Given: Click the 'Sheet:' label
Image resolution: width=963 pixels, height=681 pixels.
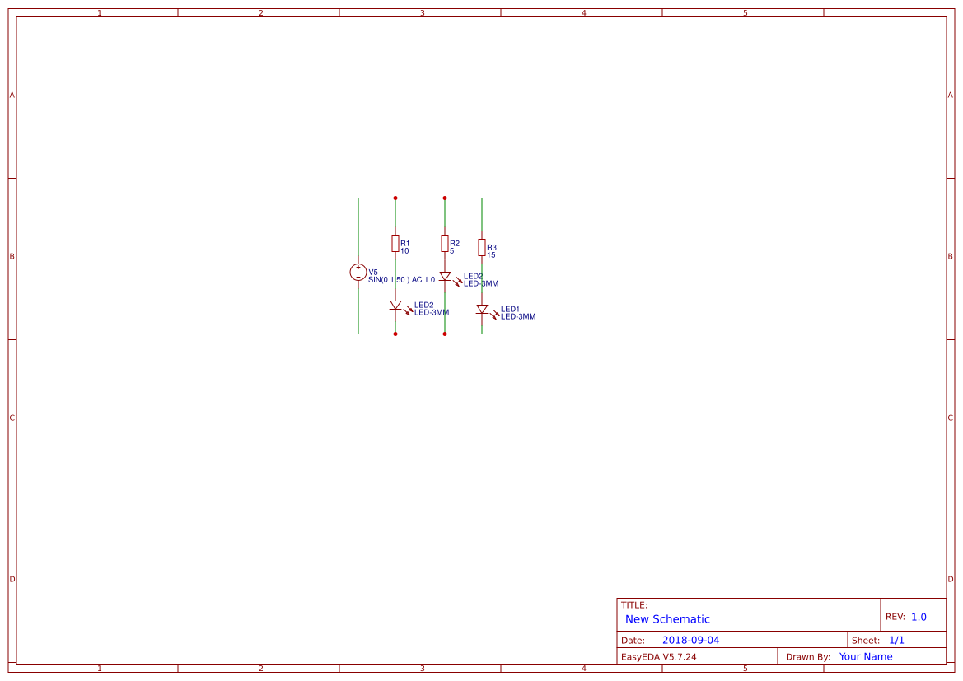Looking at the screenshot, I should [866, 641].
